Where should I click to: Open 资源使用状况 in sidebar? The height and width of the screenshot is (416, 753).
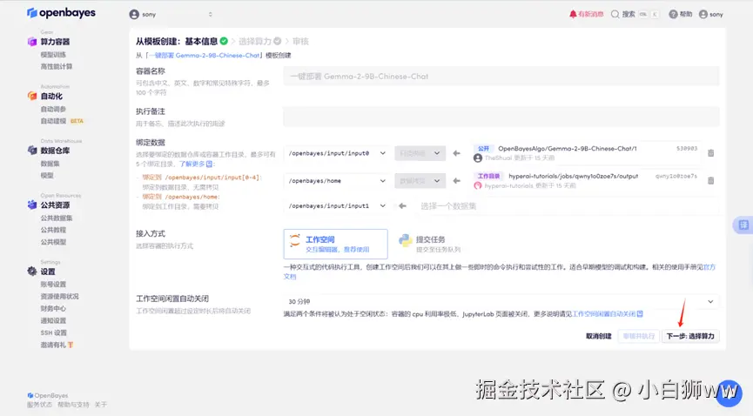pos(59,297)
